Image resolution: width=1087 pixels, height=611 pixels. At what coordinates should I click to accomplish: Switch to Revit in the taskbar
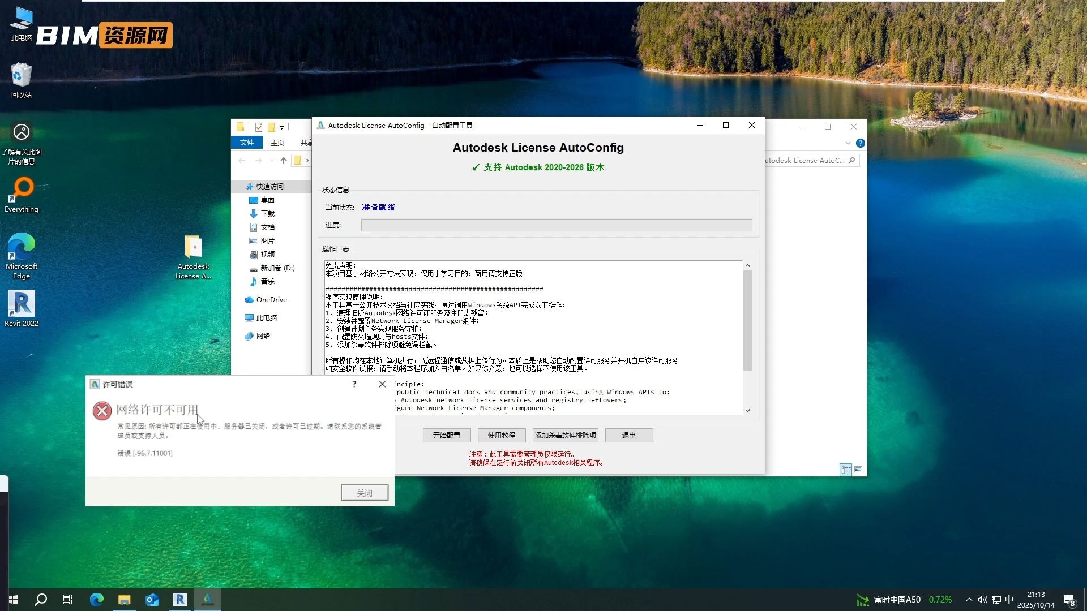coord(180,600)
